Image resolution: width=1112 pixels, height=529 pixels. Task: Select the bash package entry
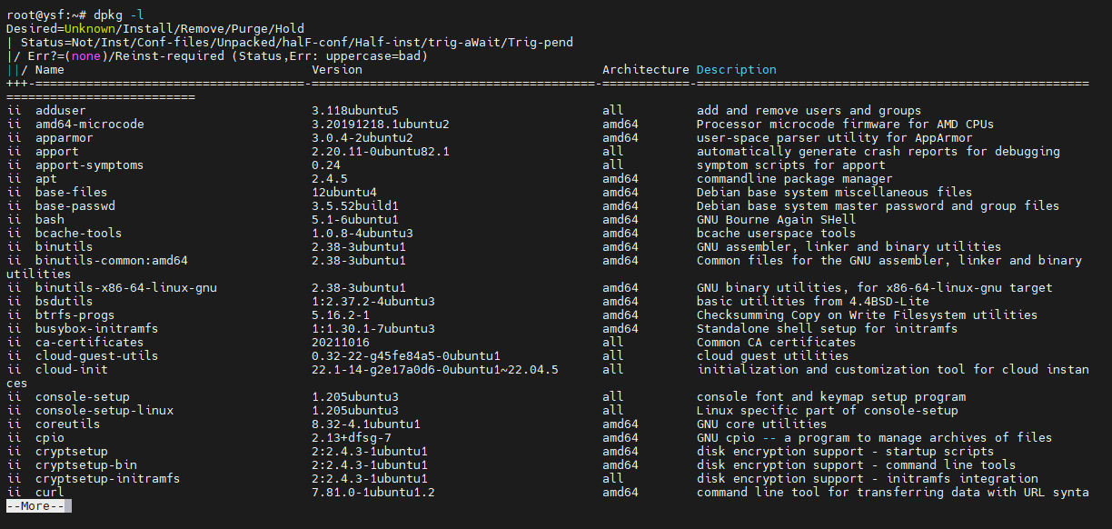pyautogui.click(x=48, y=219)
